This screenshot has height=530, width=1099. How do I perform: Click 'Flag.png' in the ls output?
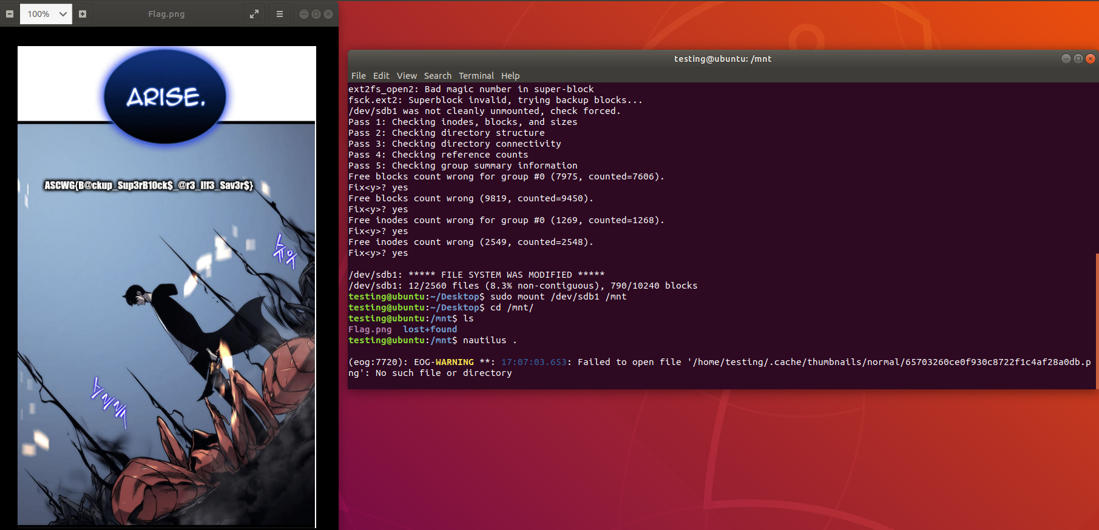click(x=370, y=329)
